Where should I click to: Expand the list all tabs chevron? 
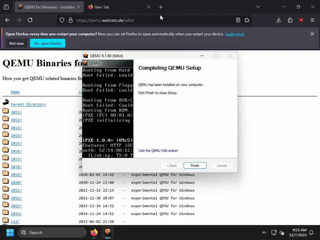pos(258,7)
